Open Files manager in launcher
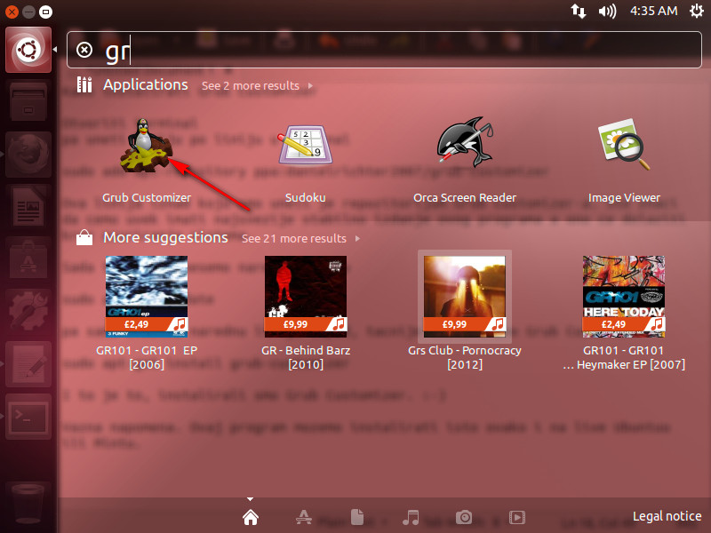The height and width of the screenshot is (533, 711). pyautogui.click(x=28, y=102)
